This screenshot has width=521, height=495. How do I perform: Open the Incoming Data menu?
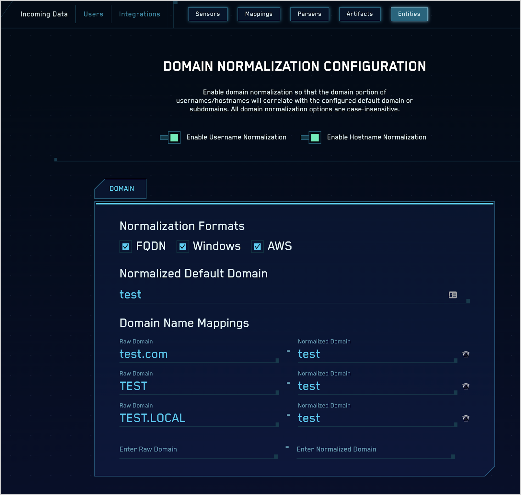point(44,14)
